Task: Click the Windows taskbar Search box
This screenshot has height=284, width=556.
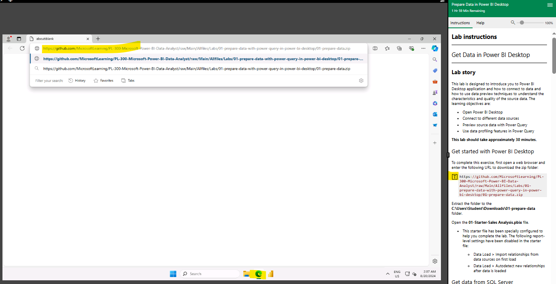Action: pos(210,274)
